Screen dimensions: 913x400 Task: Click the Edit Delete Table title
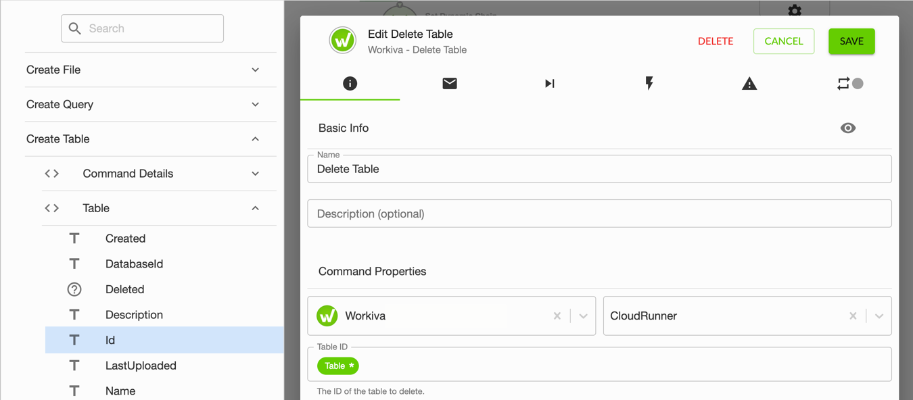point(411,34)
